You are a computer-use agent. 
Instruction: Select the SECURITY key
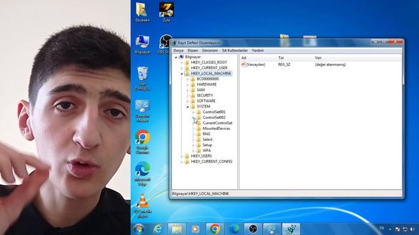(x=205, y=95)
